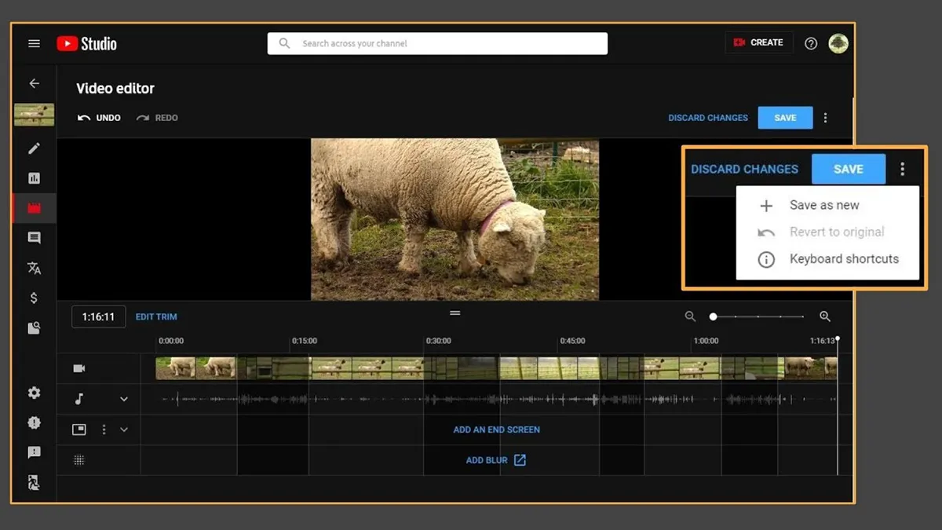Adjust the timeline zoom slider handle
This screenshot has height=530, width=942.
[x=713, y=316]
